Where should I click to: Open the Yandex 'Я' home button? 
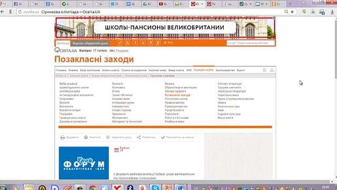(x=11, y=12)
